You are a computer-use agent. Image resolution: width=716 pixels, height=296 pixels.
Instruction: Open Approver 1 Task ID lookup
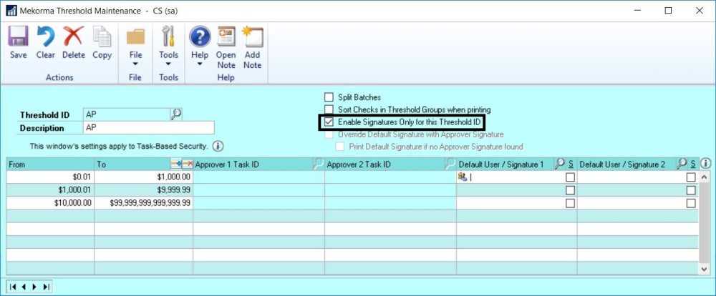click(x=319, y=164)
